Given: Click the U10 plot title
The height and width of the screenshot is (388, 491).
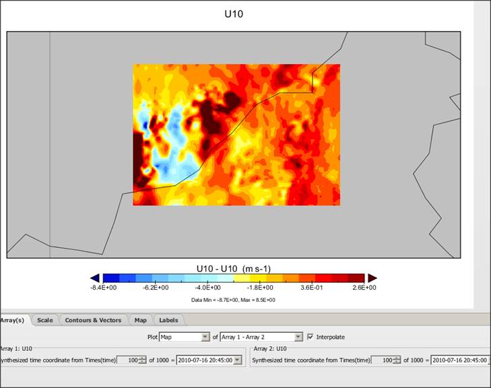Looking at the screenshot, I should [x=234, y=13].
